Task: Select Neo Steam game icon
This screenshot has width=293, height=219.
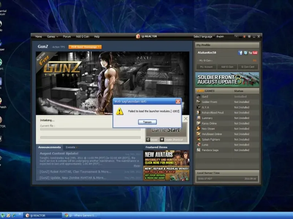Action: point(199,128)
